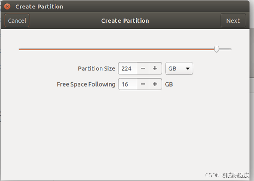Reduce Free Space Following using its minus icon
This screenshot has width=254, height=181.
coord(143,84)
